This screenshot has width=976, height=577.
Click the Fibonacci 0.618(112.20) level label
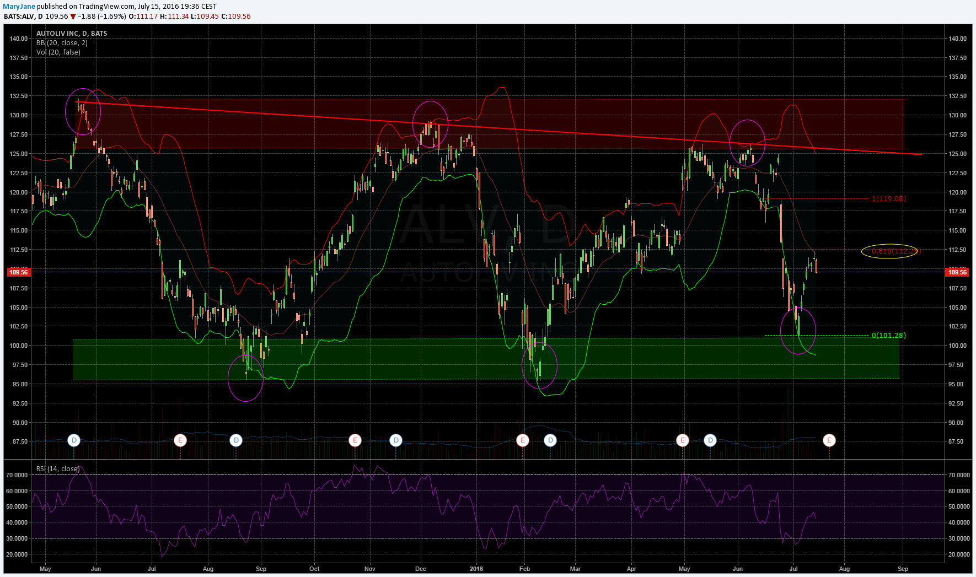[896, 251]
